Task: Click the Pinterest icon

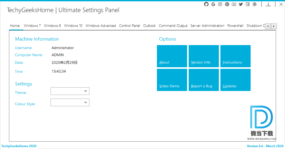Action: (227, 4)
